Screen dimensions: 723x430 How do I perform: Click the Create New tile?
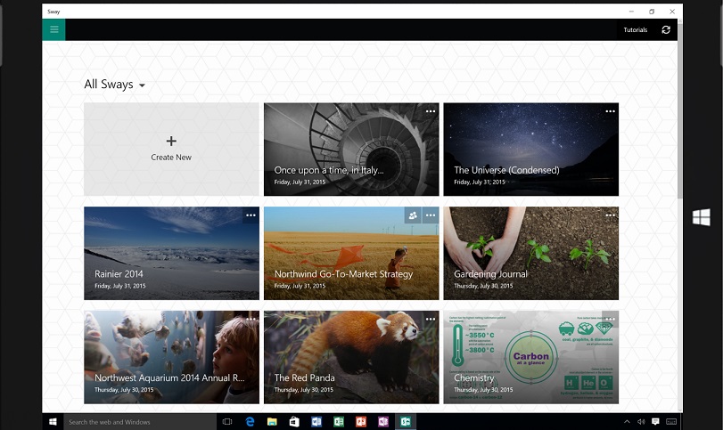(x=171, y=150)
